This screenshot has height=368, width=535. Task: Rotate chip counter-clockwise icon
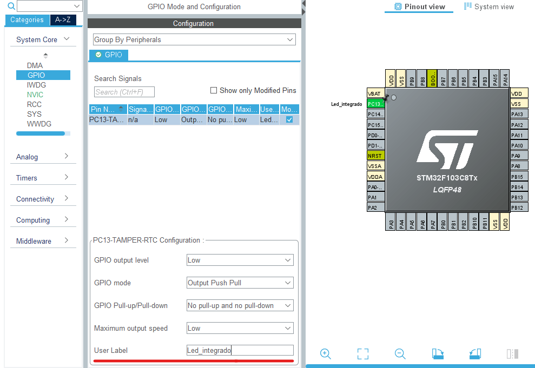[475, 354]
